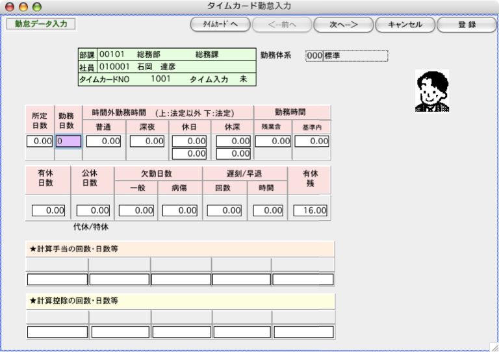Go to next record with 次へ button
Viewport: 499px width, 352px height.
tap(344, 25)
